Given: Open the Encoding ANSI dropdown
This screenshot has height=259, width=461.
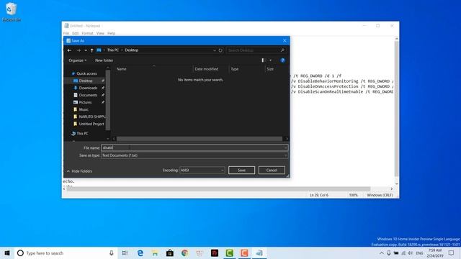Looking at the screenshot, I should point(202,171).
